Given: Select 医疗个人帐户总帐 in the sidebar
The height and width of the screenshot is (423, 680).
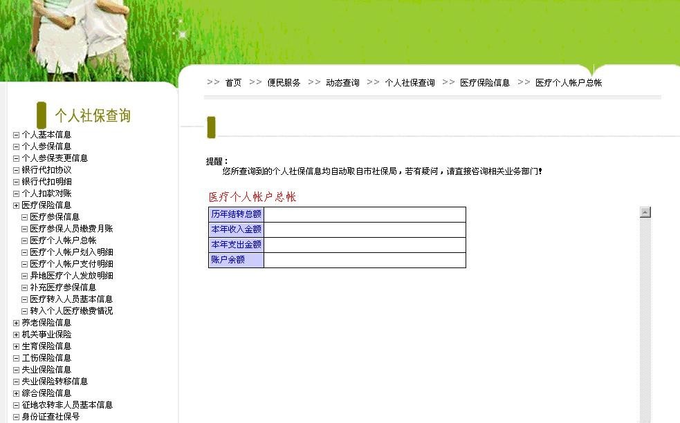Looking at the screenshot, I should (61, 240).
